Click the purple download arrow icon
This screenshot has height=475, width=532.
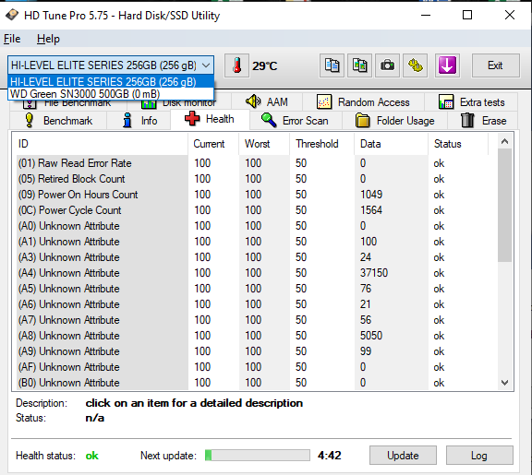click(x=447, y=65)
